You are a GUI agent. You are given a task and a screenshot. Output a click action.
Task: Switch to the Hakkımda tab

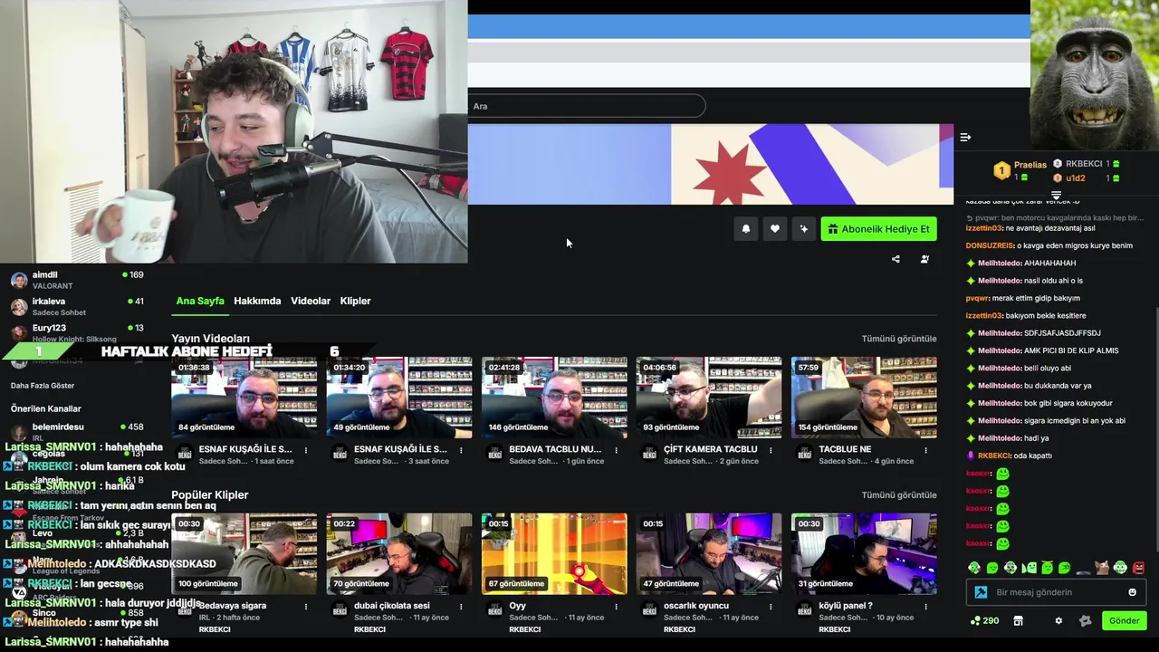(x=257, y=301)
